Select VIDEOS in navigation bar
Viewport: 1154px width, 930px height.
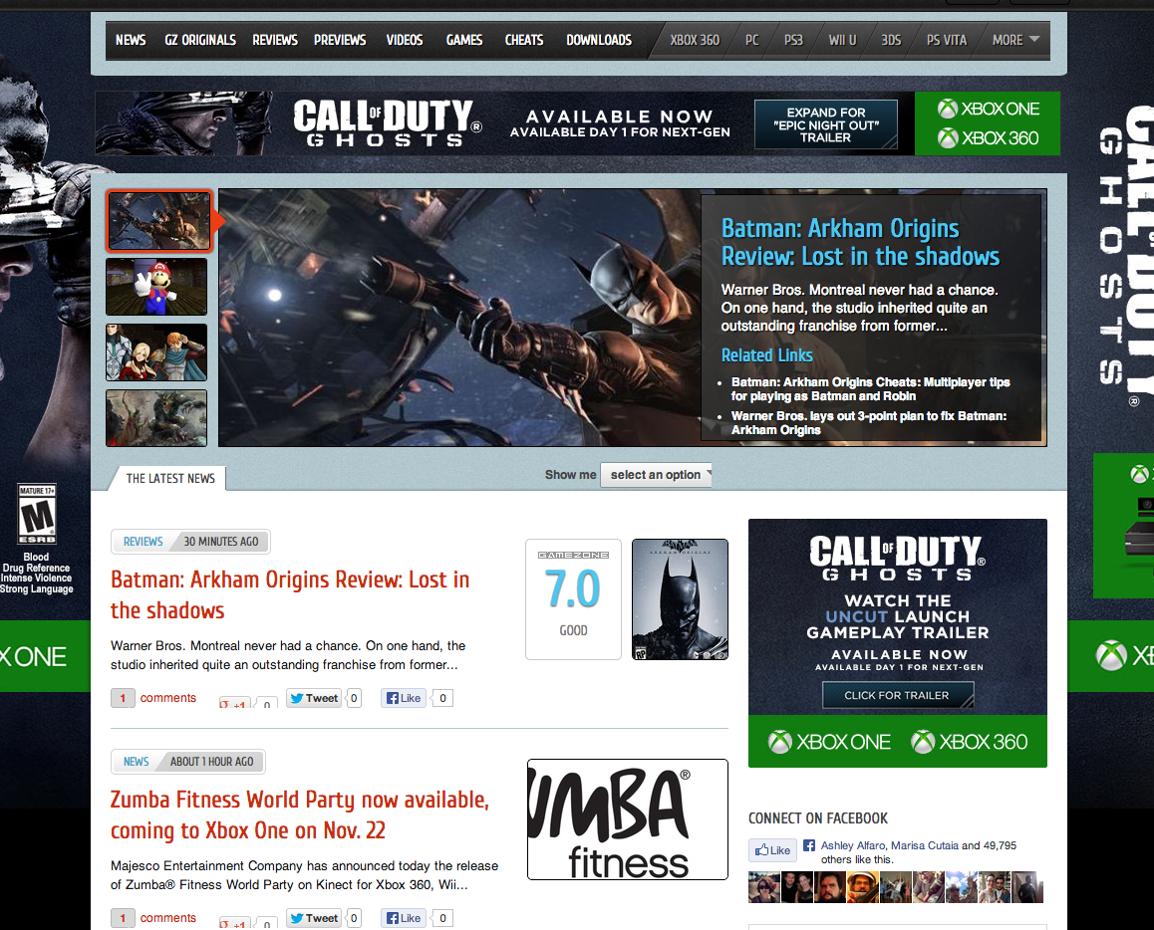[x=404, y=40]
